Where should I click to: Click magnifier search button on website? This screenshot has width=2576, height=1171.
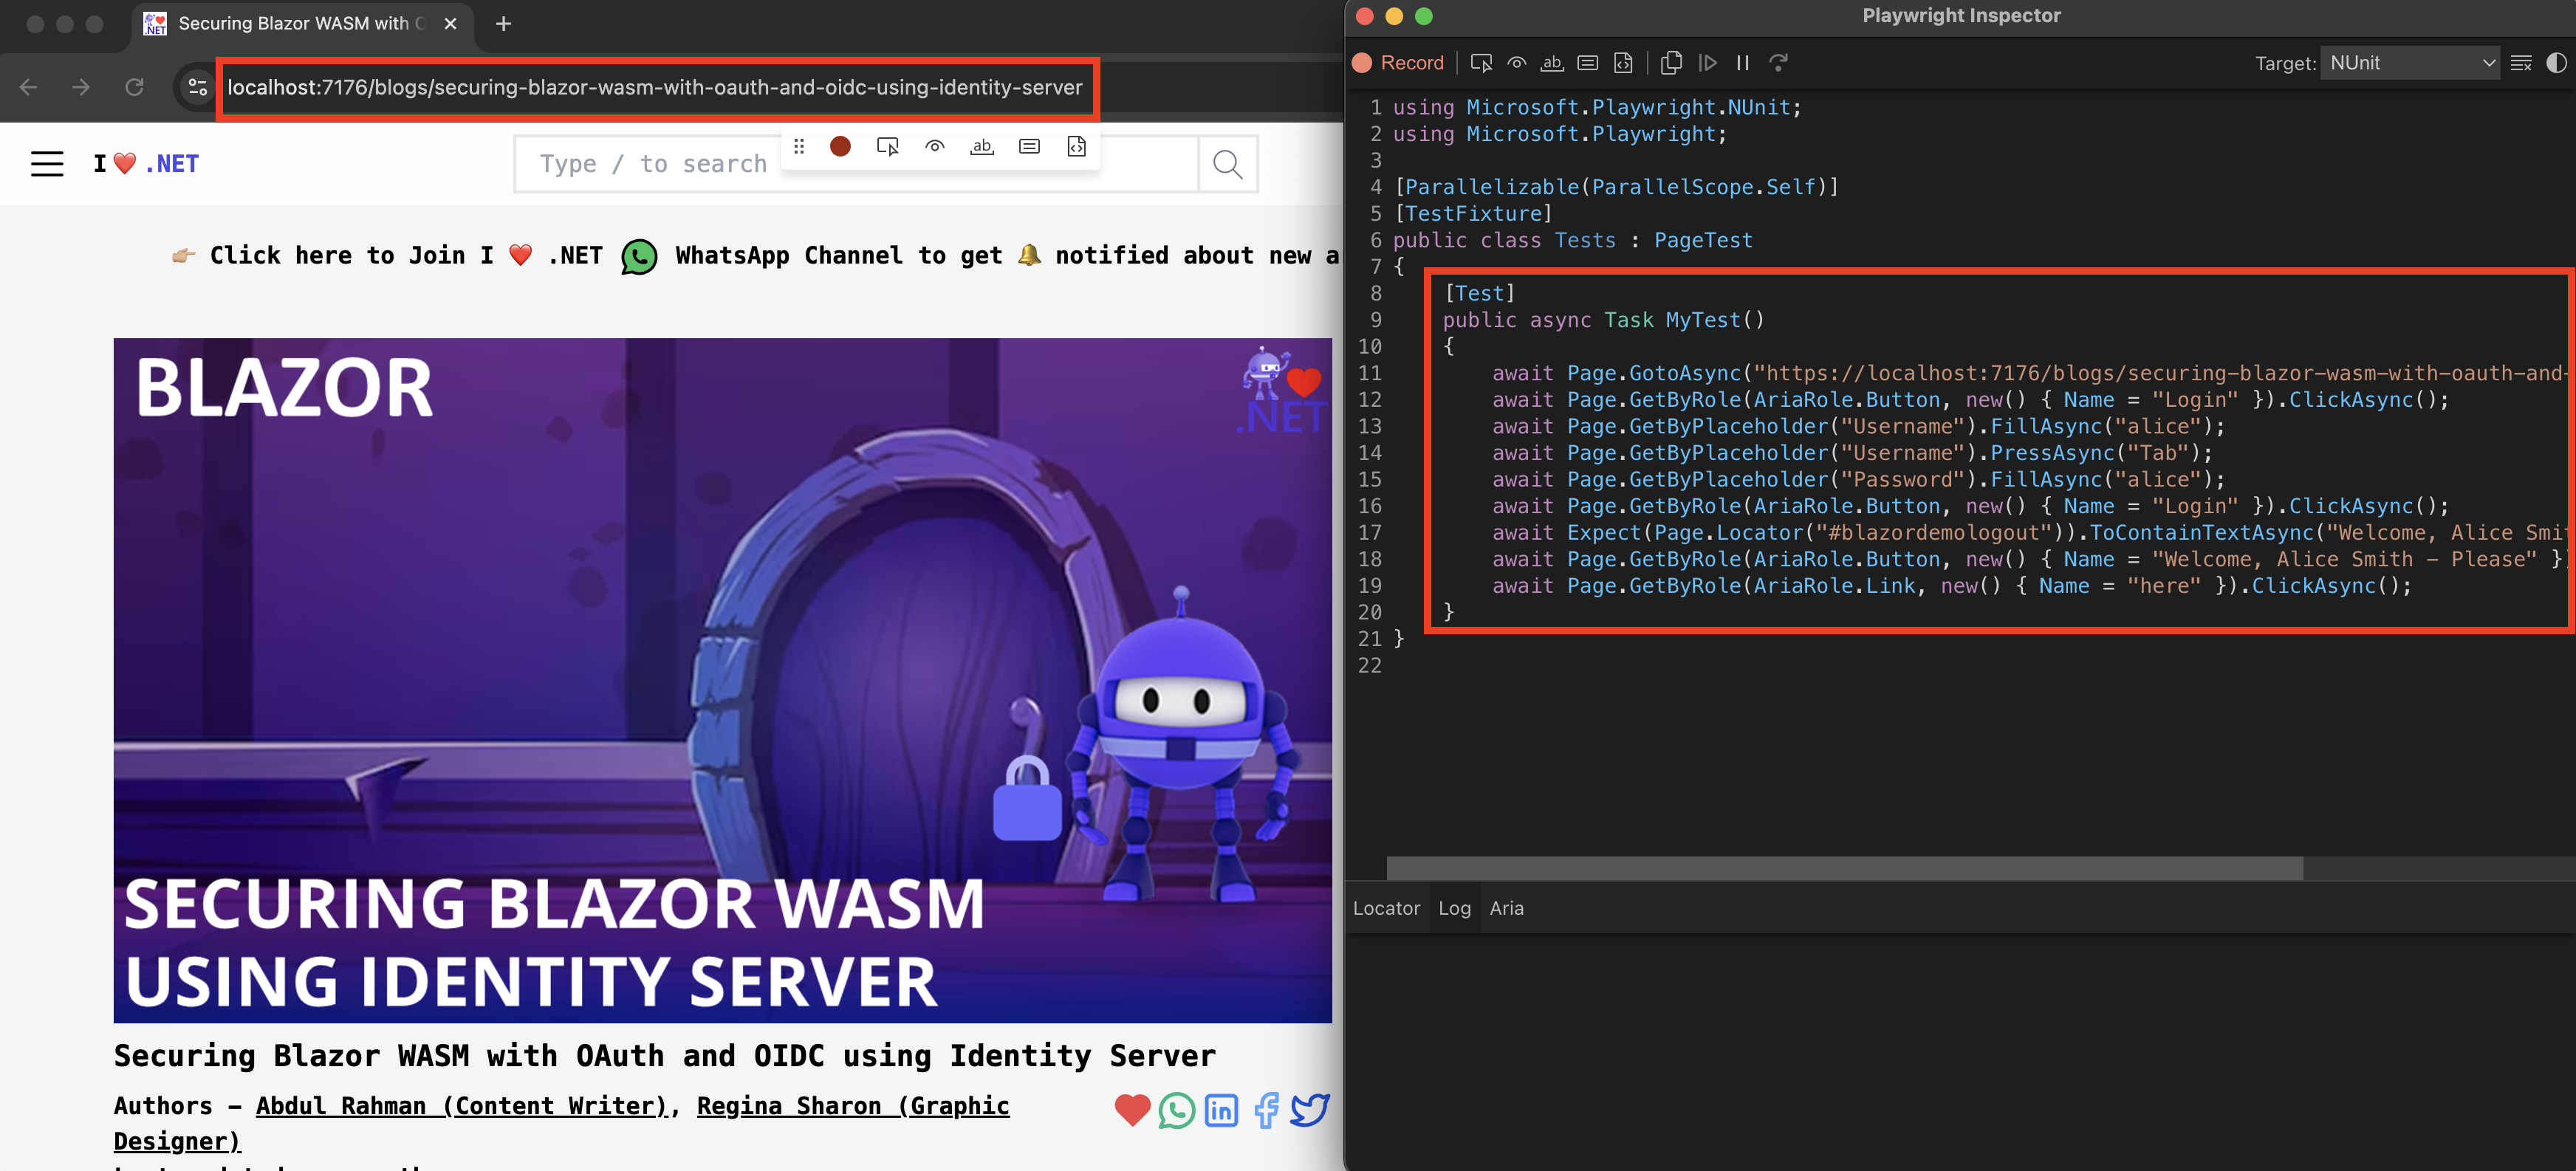point(1228,164)
